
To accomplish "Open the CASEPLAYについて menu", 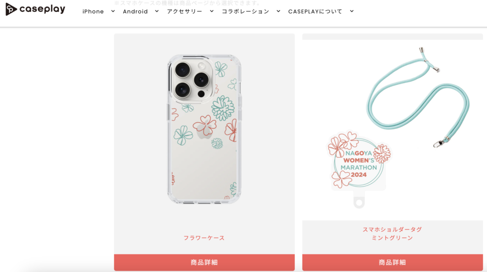I will coord(315,11).
